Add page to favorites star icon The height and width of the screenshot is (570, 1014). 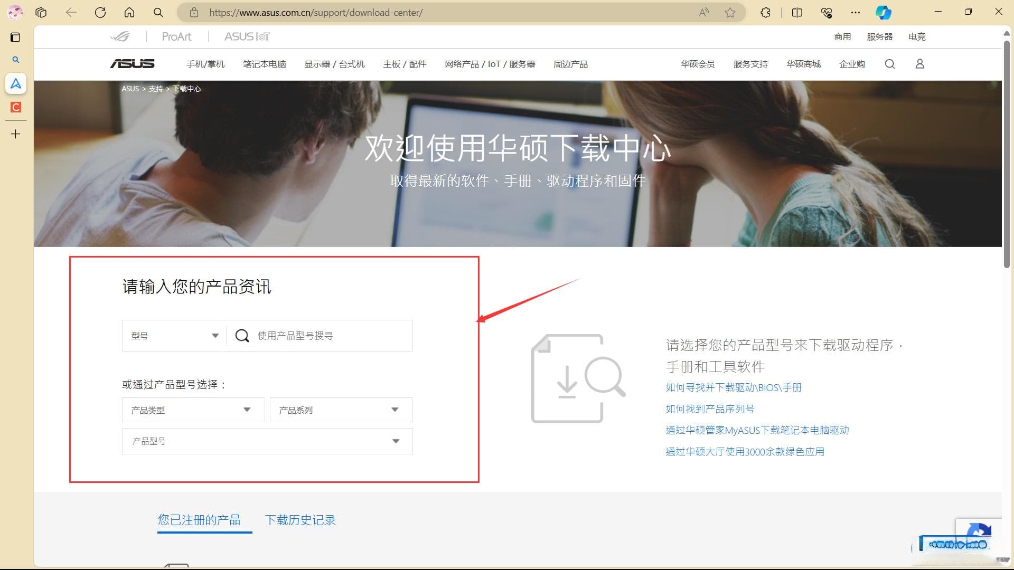(x=730, y=12)
